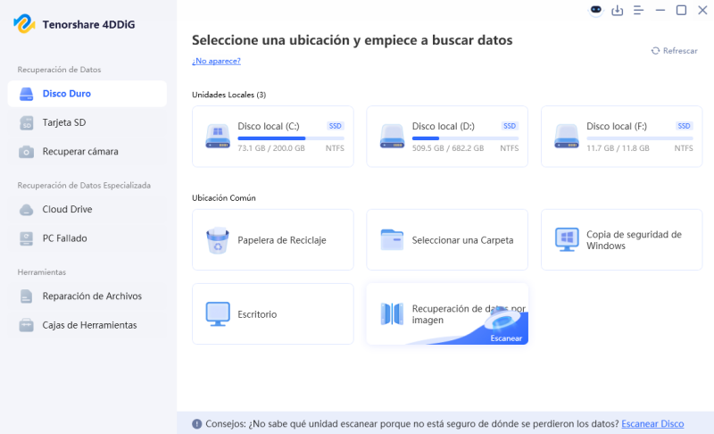Click the SSD badge on drive F:
The width and height of the screenshot is (714, 434).
pos(684,126)
